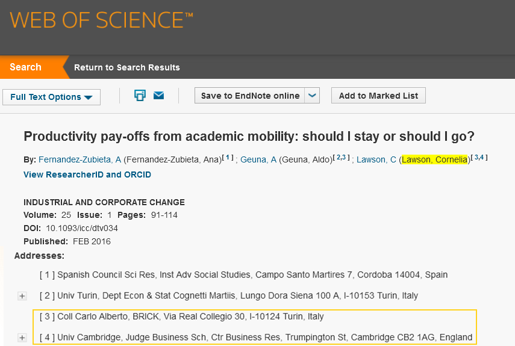Open author link Lawson, C
The image size is (515, 346).
tap(376, 159)
